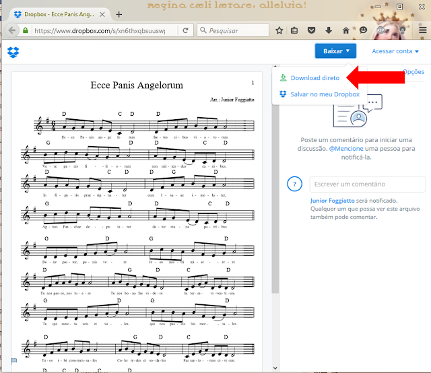Click the green padlock security icon

coord(26,30)
